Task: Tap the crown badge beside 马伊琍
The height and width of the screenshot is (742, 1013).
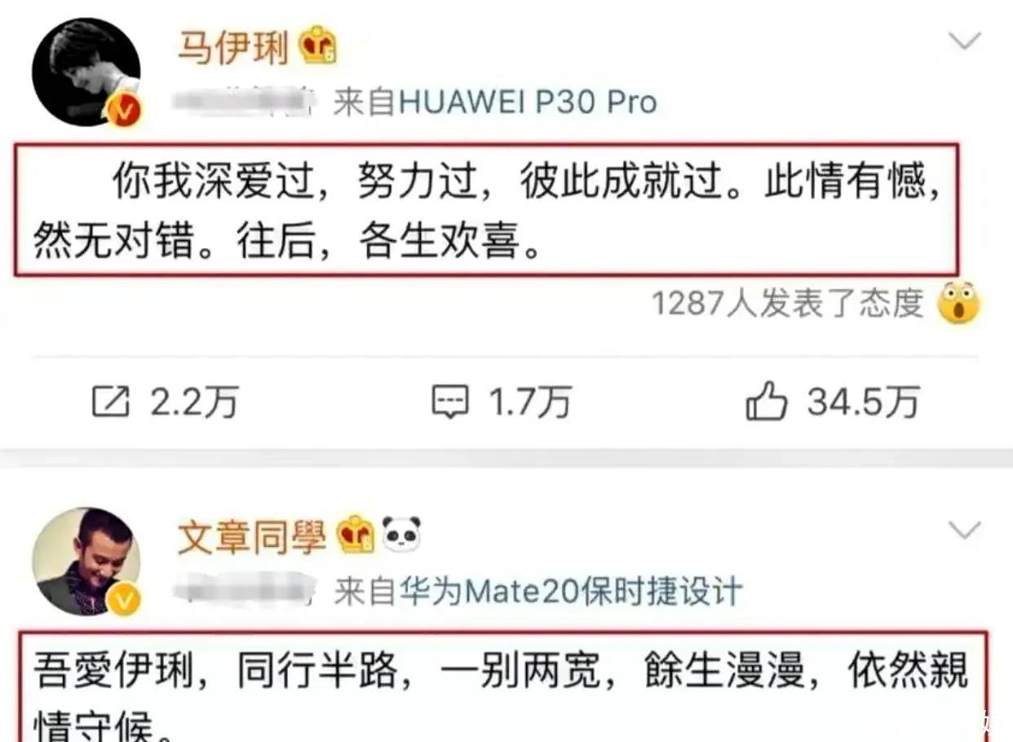Action: point(318,47)
